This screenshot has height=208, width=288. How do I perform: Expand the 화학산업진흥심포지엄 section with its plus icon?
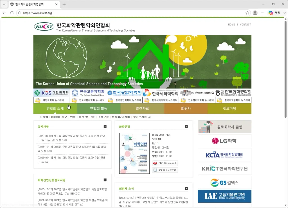click(x=105, y=180)
